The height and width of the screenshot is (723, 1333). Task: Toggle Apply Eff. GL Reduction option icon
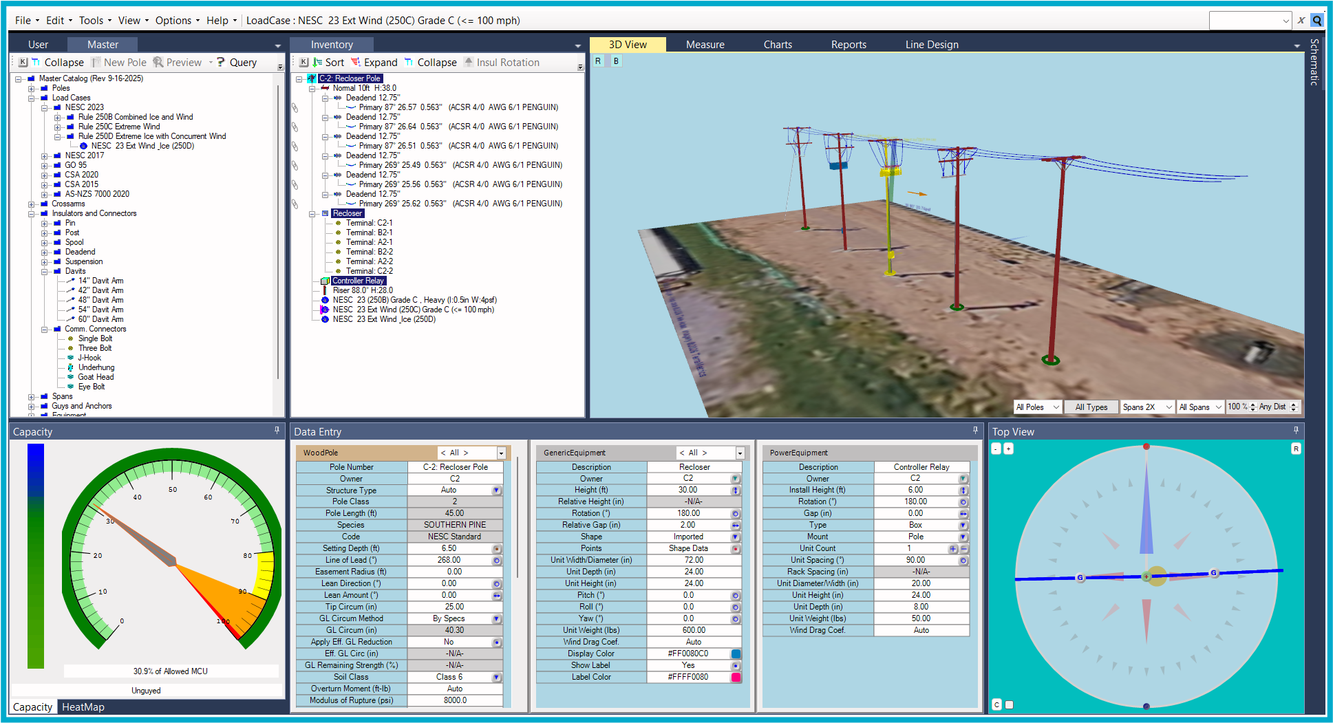click(x=496, y=643)
